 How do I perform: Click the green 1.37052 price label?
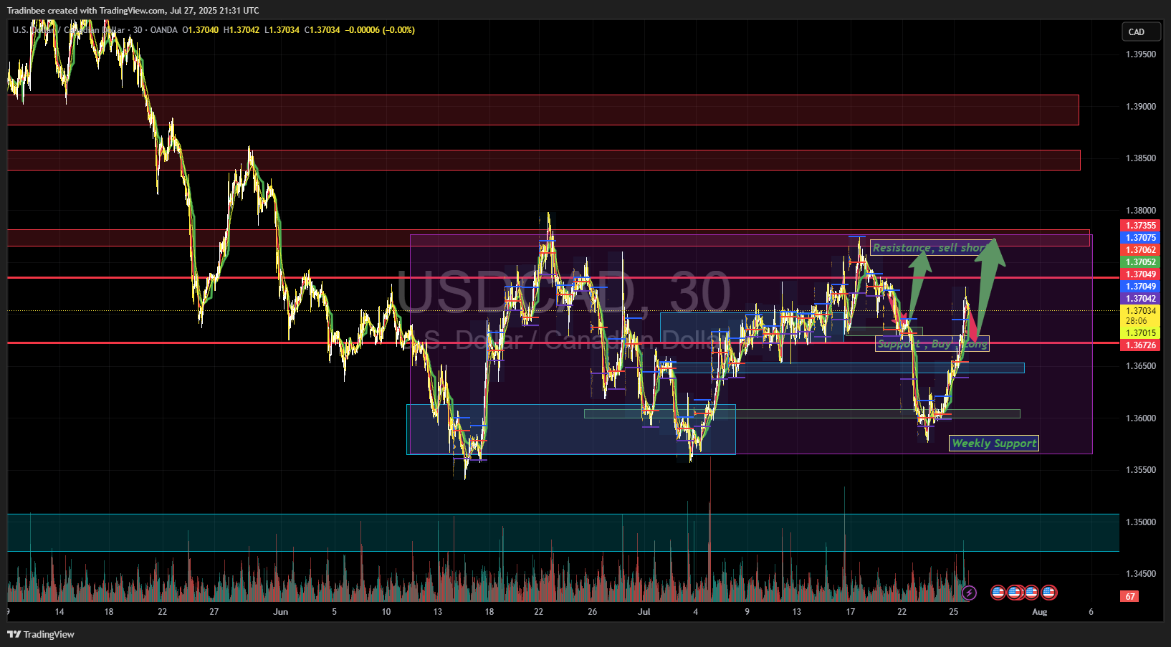(x=1140, y=262)
